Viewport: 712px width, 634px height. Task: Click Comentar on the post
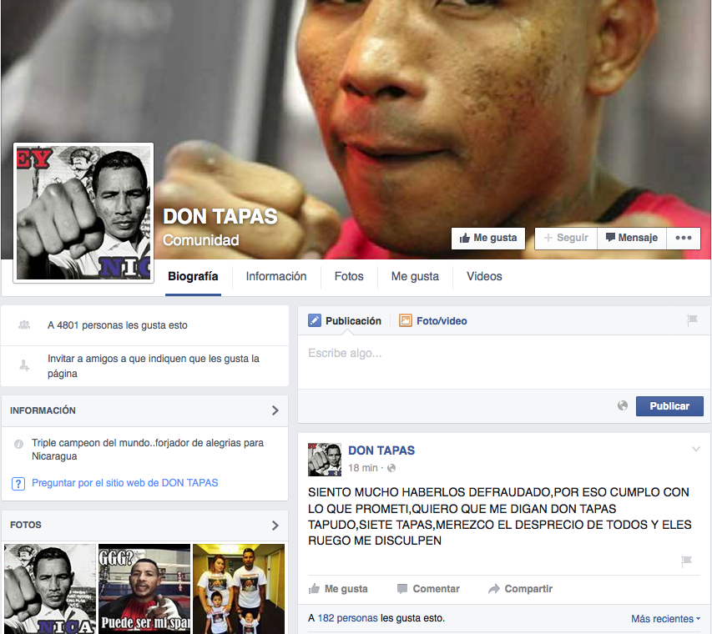[428, 589]
